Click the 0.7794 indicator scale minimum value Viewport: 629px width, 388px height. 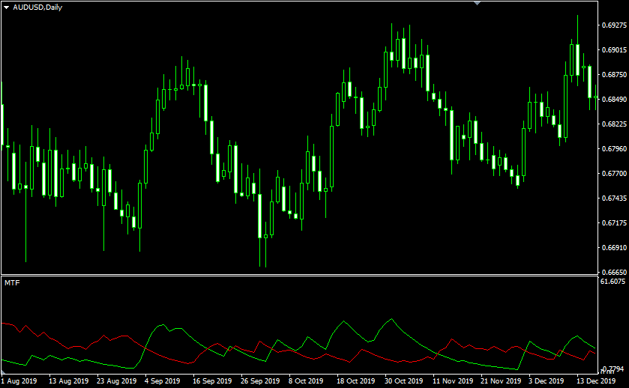click(x=613, y=369)
